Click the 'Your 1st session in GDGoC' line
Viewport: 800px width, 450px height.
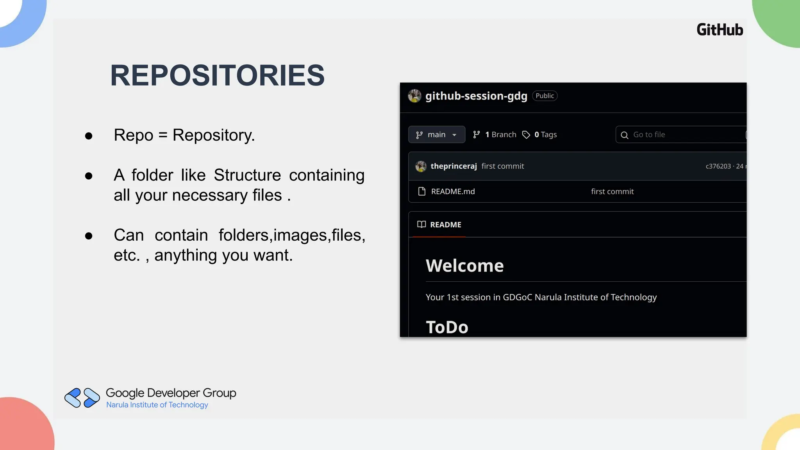pos(541,297)
